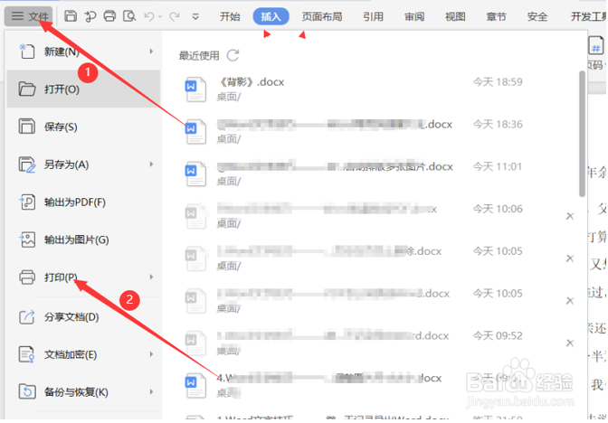Image resolution: width=608 pixels, height=423 pixels.
Task: Select 另存为(A) in the file menu
Action: (x=83, y=164)
